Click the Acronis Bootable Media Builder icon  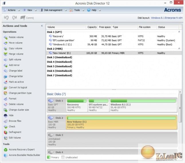(x=5, y=155)
